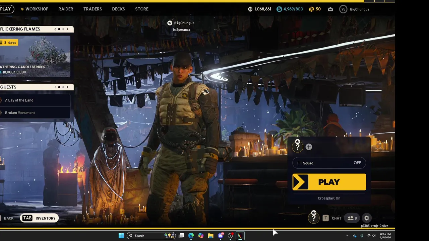Show next Flickering Flames page arrow
Screen dimensions: 429x241
coord(67,29)
